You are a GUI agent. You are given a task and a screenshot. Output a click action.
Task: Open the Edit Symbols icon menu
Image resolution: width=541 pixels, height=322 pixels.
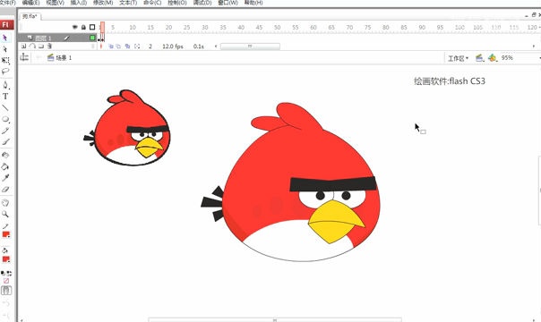[493, 58]
